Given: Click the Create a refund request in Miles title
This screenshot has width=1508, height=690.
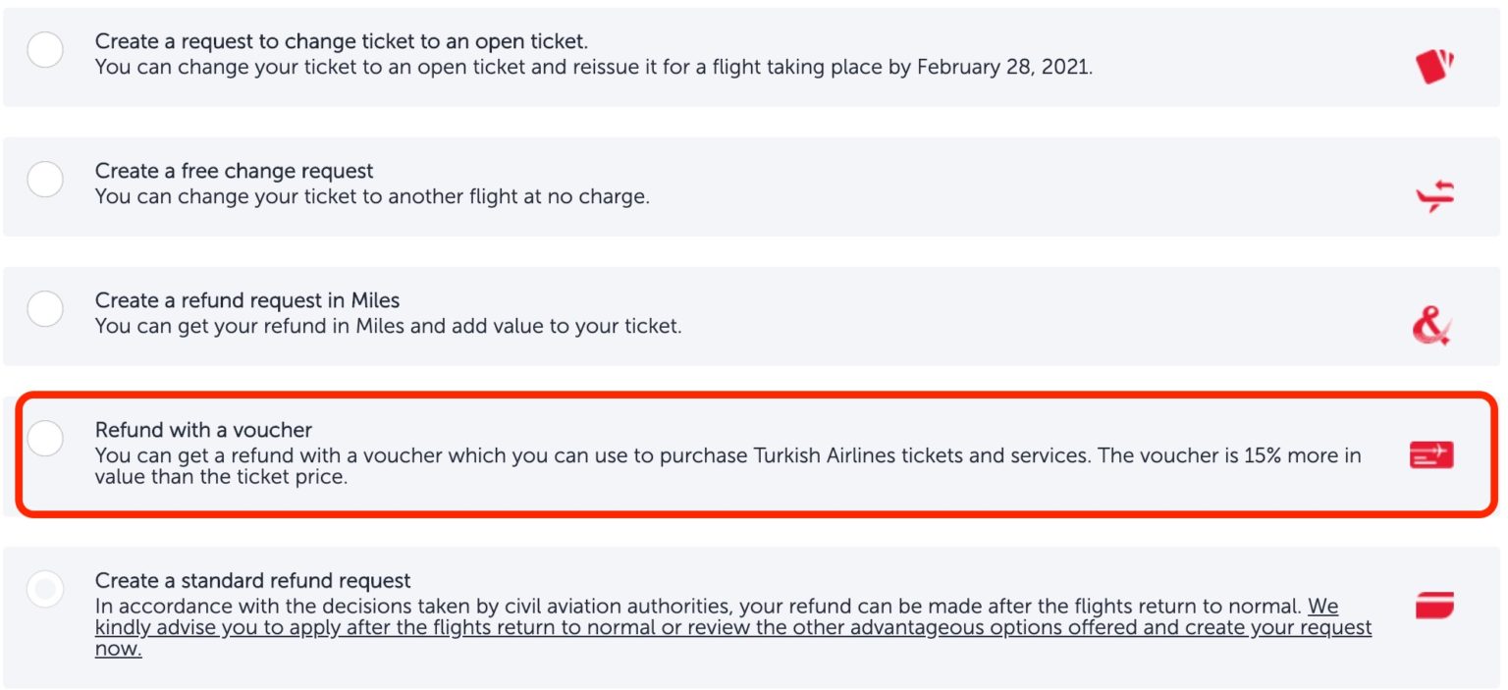Looking at the screenshot, I should pos(245,299).
